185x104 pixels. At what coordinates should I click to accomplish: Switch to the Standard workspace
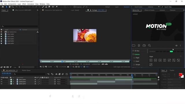click(x=127, y=7)
